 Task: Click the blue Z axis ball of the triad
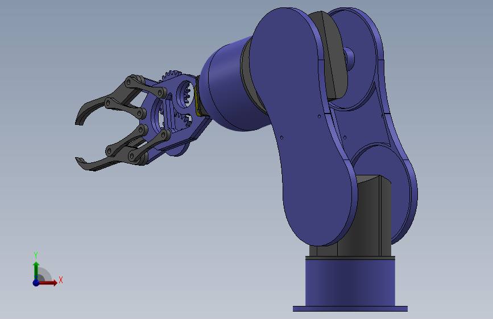[x=36, y=283]
